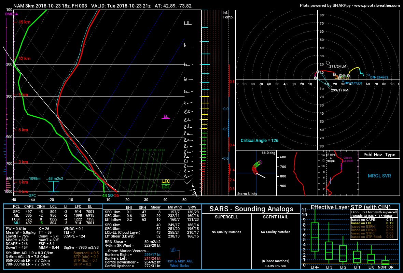This screenshot has height=273, width=403.
Task: Click the "1km & 6km AGL Wind Barbs" caption
Action: pos(180,263)
